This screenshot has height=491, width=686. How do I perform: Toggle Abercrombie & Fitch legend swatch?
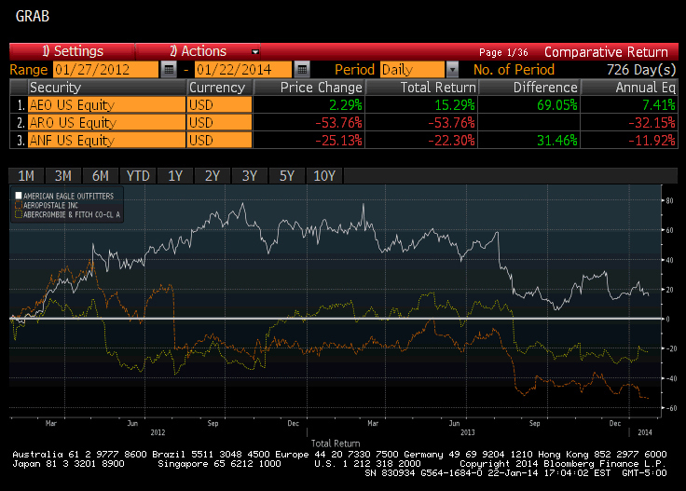(x=19, y=214)
